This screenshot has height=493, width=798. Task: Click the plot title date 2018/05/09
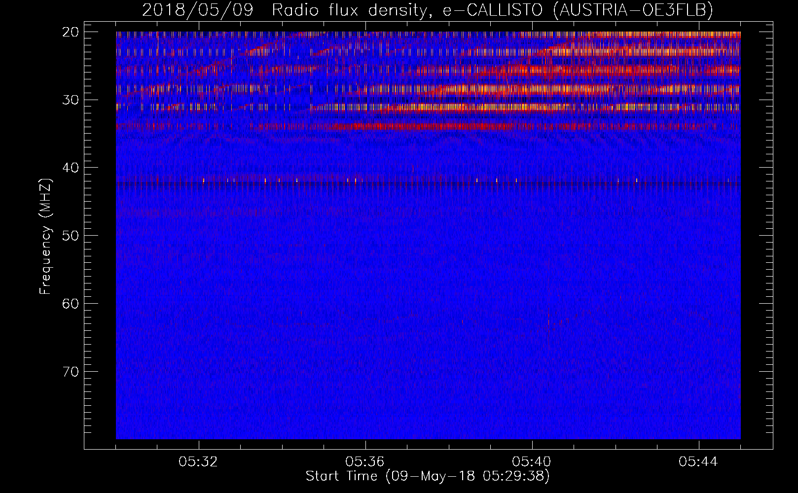pos(198,10)
